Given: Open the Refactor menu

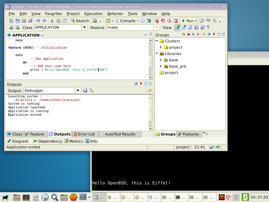Looking at the screenshot, I should [x=115, y=14].
